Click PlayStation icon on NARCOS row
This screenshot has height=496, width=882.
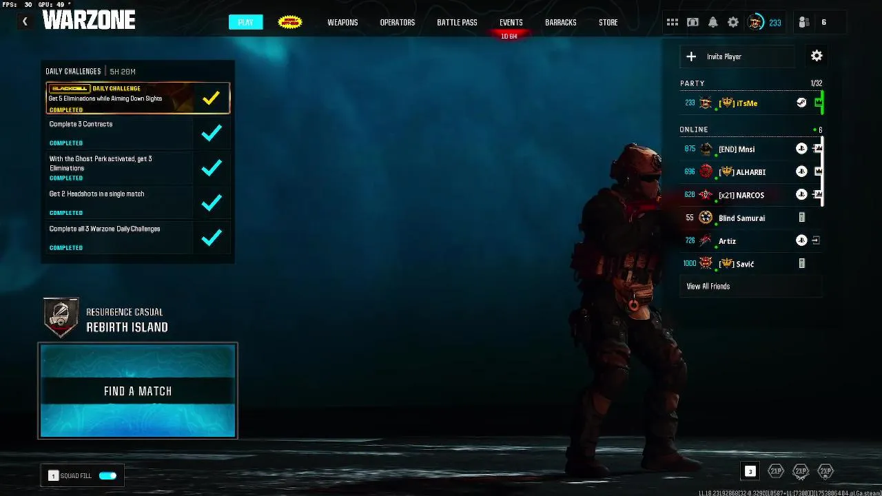pyautogui.click(x=801, y=194)
